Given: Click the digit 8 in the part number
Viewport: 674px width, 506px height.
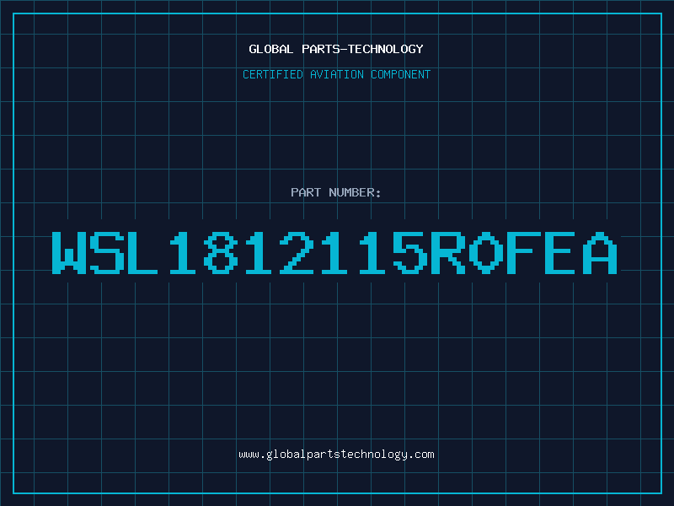Looking at the screenshot, I should coord(221,252).
